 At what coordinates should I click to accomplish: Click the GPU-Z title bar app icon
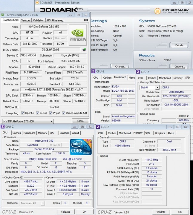click(x=2, y=15)
